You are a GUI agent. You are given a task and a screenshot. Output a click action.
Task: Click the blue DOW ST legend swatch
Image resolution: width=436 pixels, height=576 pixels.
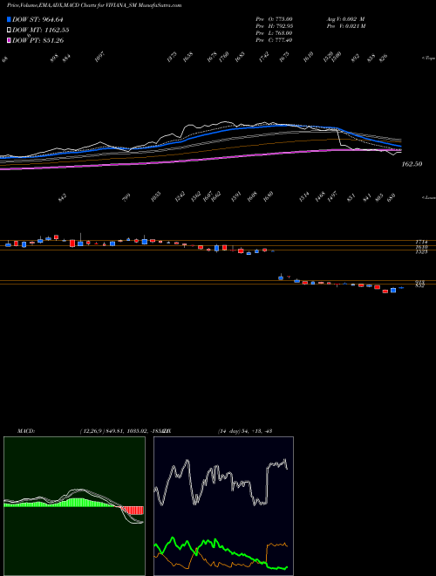(x=9, y=19)
